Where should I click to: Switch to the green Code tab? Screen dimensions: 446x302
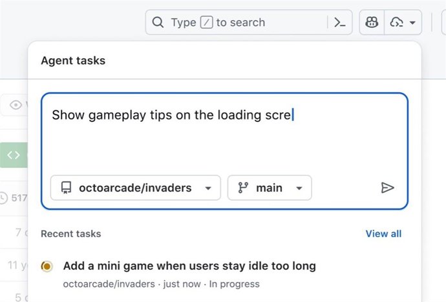[x=14, y=155]
